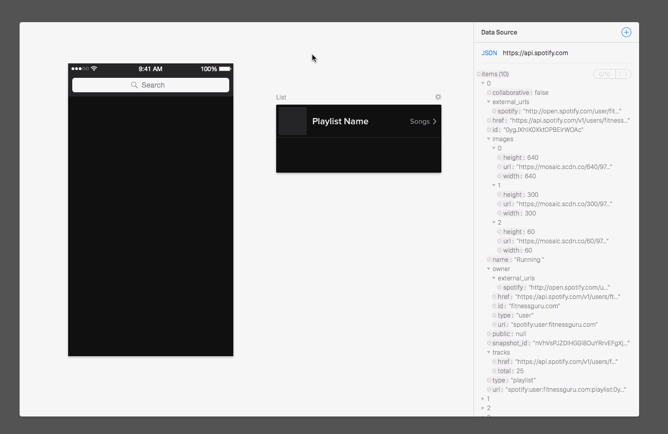Click the binding dot next to snapshot_id
Image resolution: width=668 pixels, height=434 pixels.
tap(489, 343)
